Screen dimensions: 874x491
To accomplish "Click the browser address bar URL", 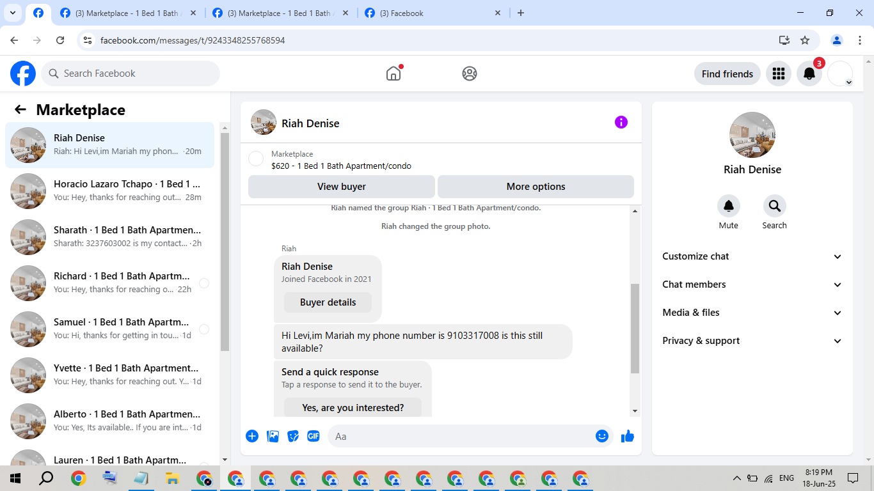I will click(193, 40).
